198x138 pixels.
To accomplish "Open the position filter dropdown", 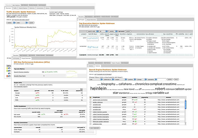I will [132, 79].
